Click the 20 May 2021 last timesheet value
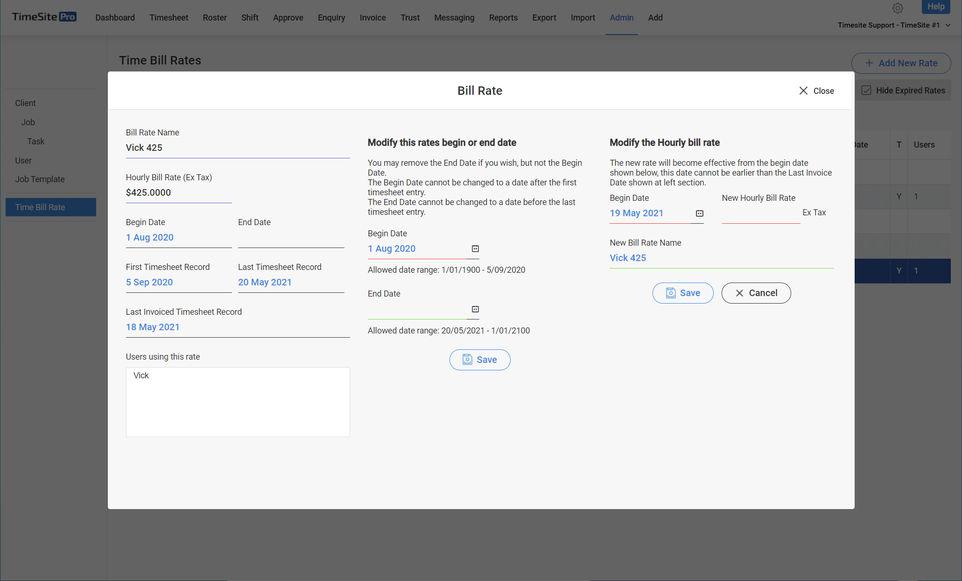The height and width of the screenshot is (581, 962). click(265, 282)
